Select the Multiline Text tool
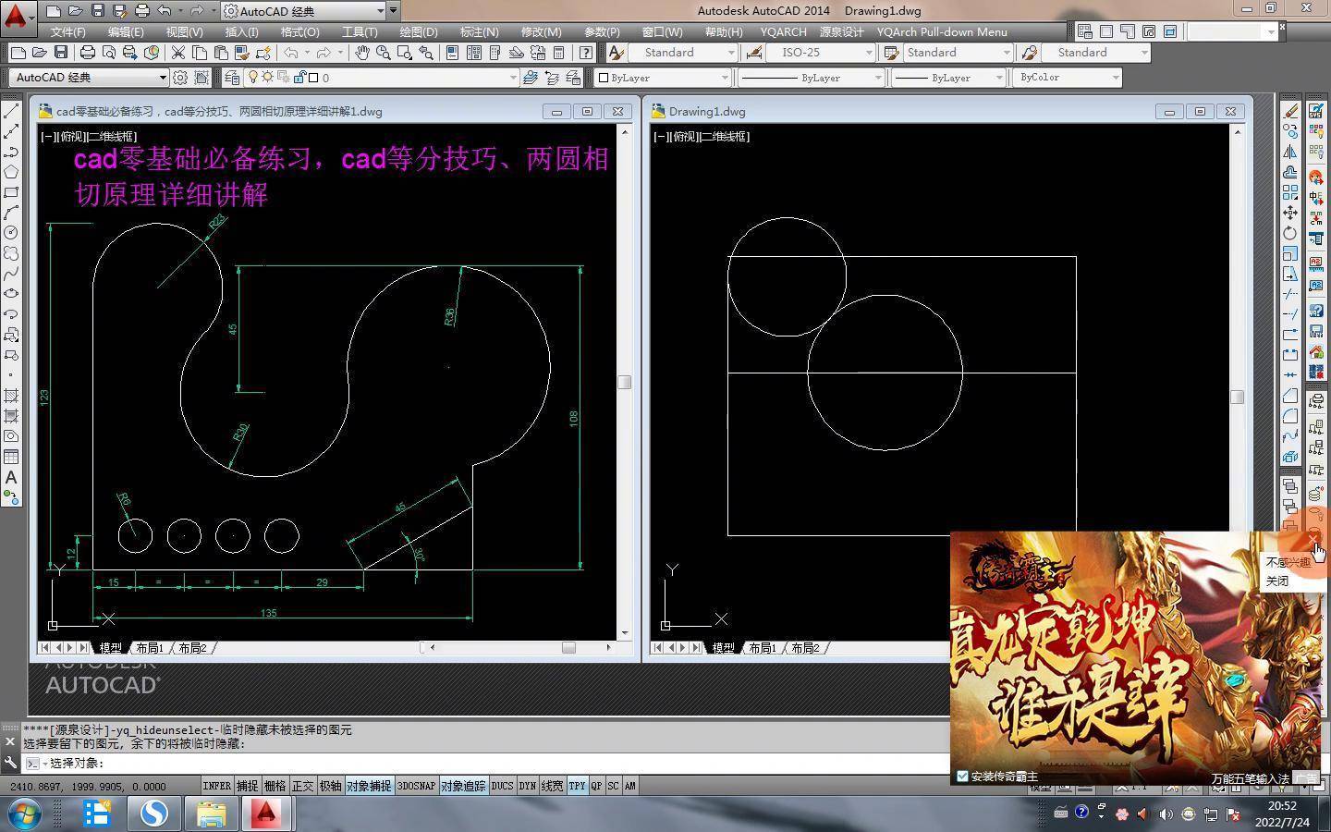The height and width of the screenshot is (832, 1331). [11, 478]
